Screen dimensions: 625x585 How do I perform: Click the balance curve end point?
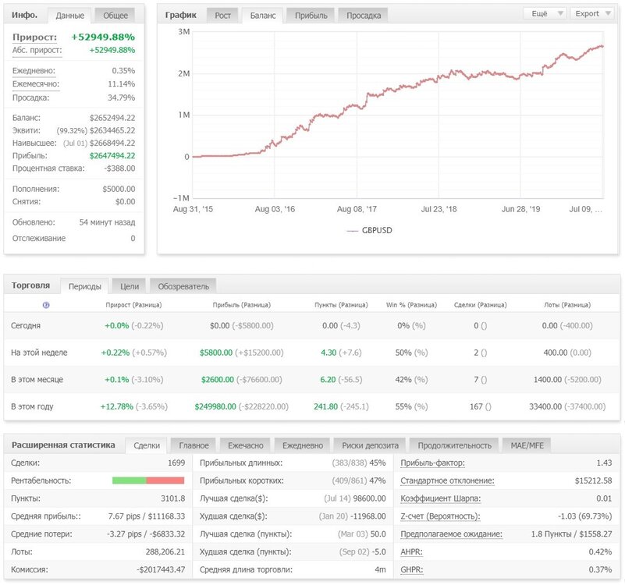pyautogui.click(x=602, y=46)
